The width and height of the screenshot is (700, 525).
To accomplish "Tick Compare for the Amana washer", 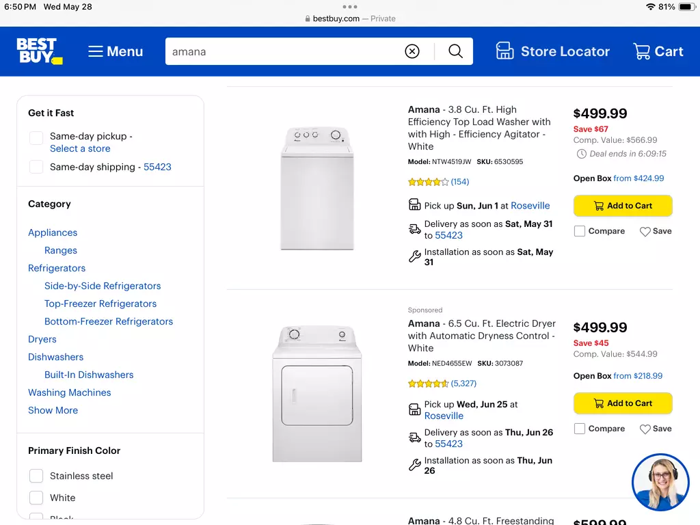I will coord(580,231).
